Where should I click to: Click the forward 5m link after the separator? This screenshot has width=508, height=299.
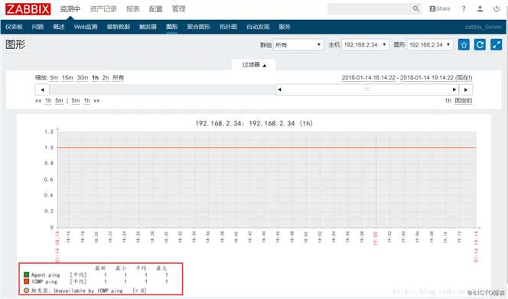click(x=75, y=101)
